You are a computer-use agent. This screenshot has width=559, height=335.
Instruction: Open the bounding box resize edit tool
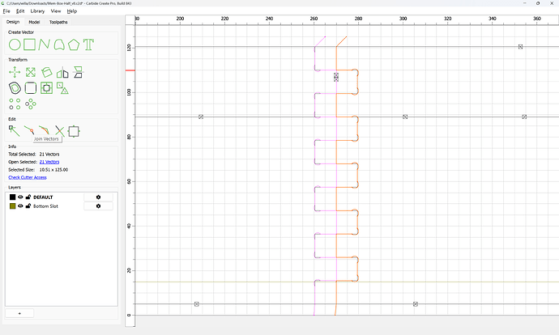(74, 131)
